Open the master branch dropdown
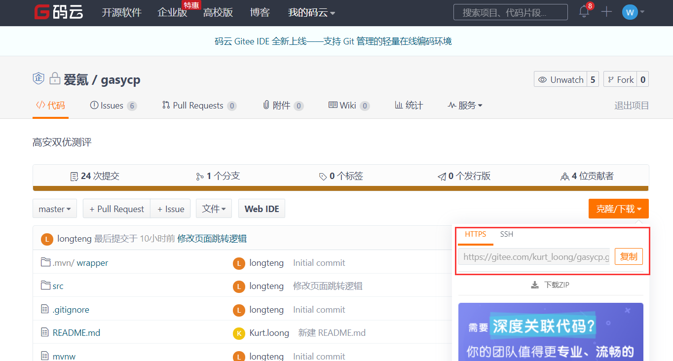Viewport: 673px width, 361px height. point(54,209)
